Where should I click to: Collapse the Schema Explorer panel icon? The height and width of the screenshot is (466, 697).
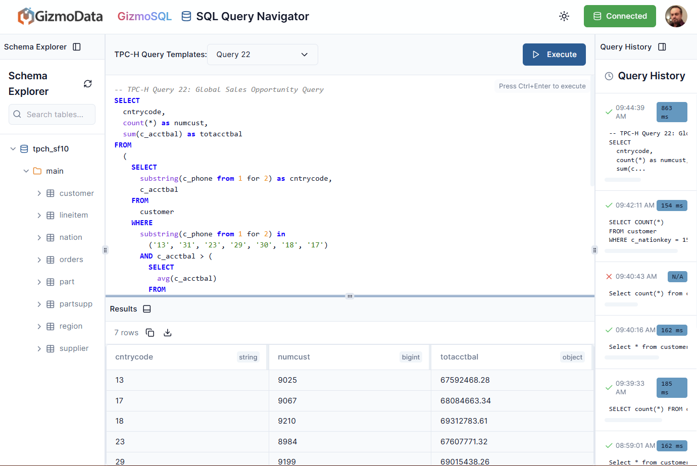pyautogui.click(x=77, y=46)
